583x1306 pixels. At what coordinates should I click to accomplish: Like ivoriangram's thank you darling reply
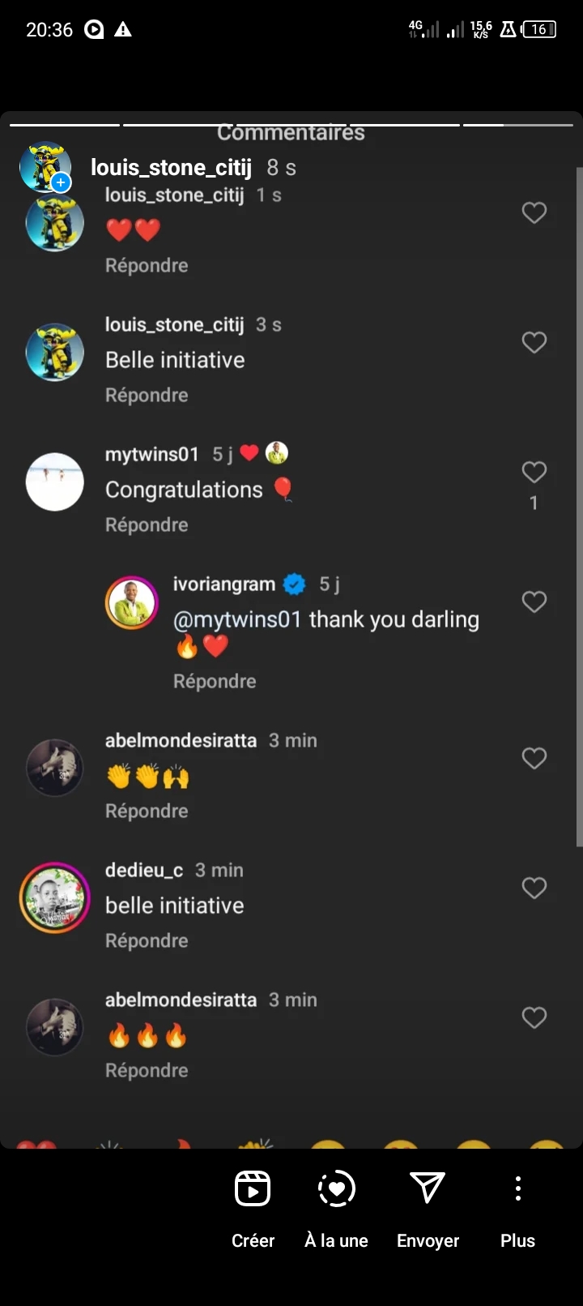(534, 602)
